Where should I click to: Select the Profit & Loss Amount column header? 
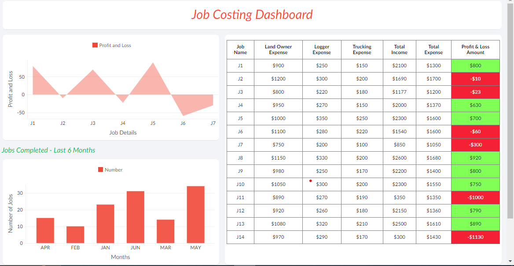(x=475, y=50)
